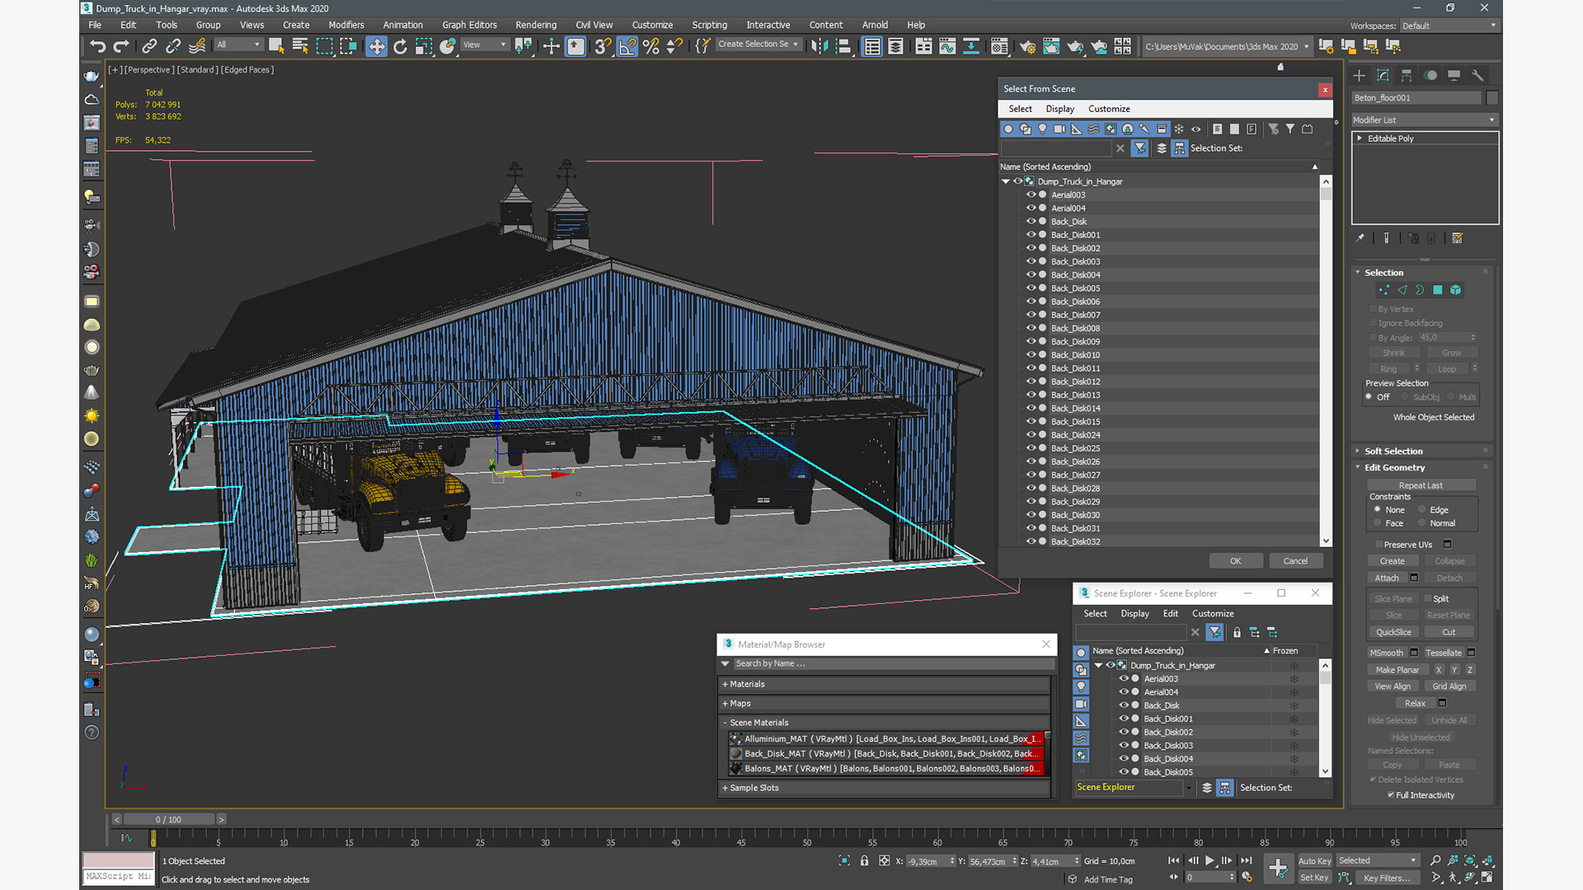Click OK in Select From Scene dialog
Viewport: 1583px width, 890px height.
[x=1235, y=561]
